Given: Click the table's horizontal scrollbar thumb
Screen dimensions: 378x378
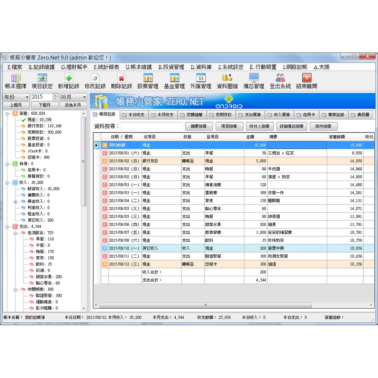Looking at the screenshot, I should [206, 305].
